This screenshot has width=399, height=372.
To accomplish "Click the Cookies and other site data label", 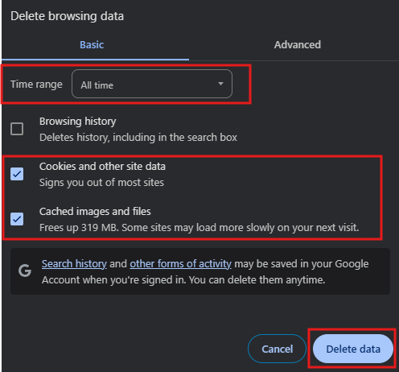I will pos(102,167).
